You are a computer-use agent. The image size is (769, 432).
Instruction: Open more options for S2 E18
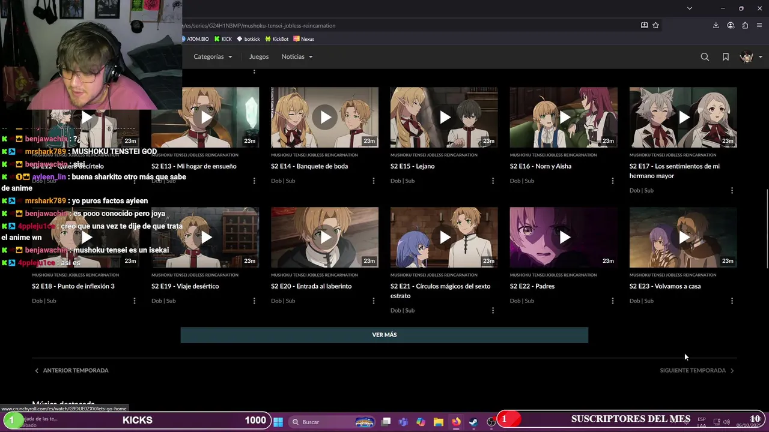[135, 301]
